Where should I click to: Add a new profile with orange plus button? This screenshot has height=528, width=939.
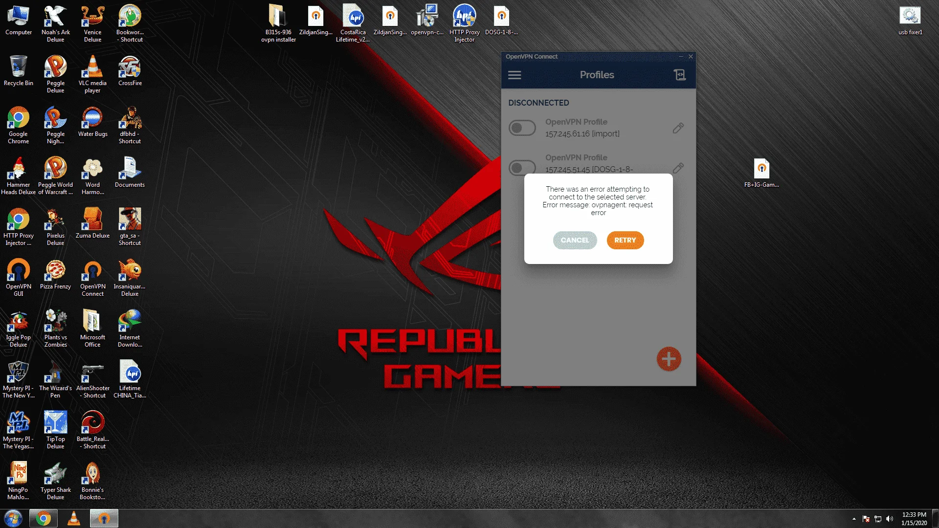coord(669,359)
